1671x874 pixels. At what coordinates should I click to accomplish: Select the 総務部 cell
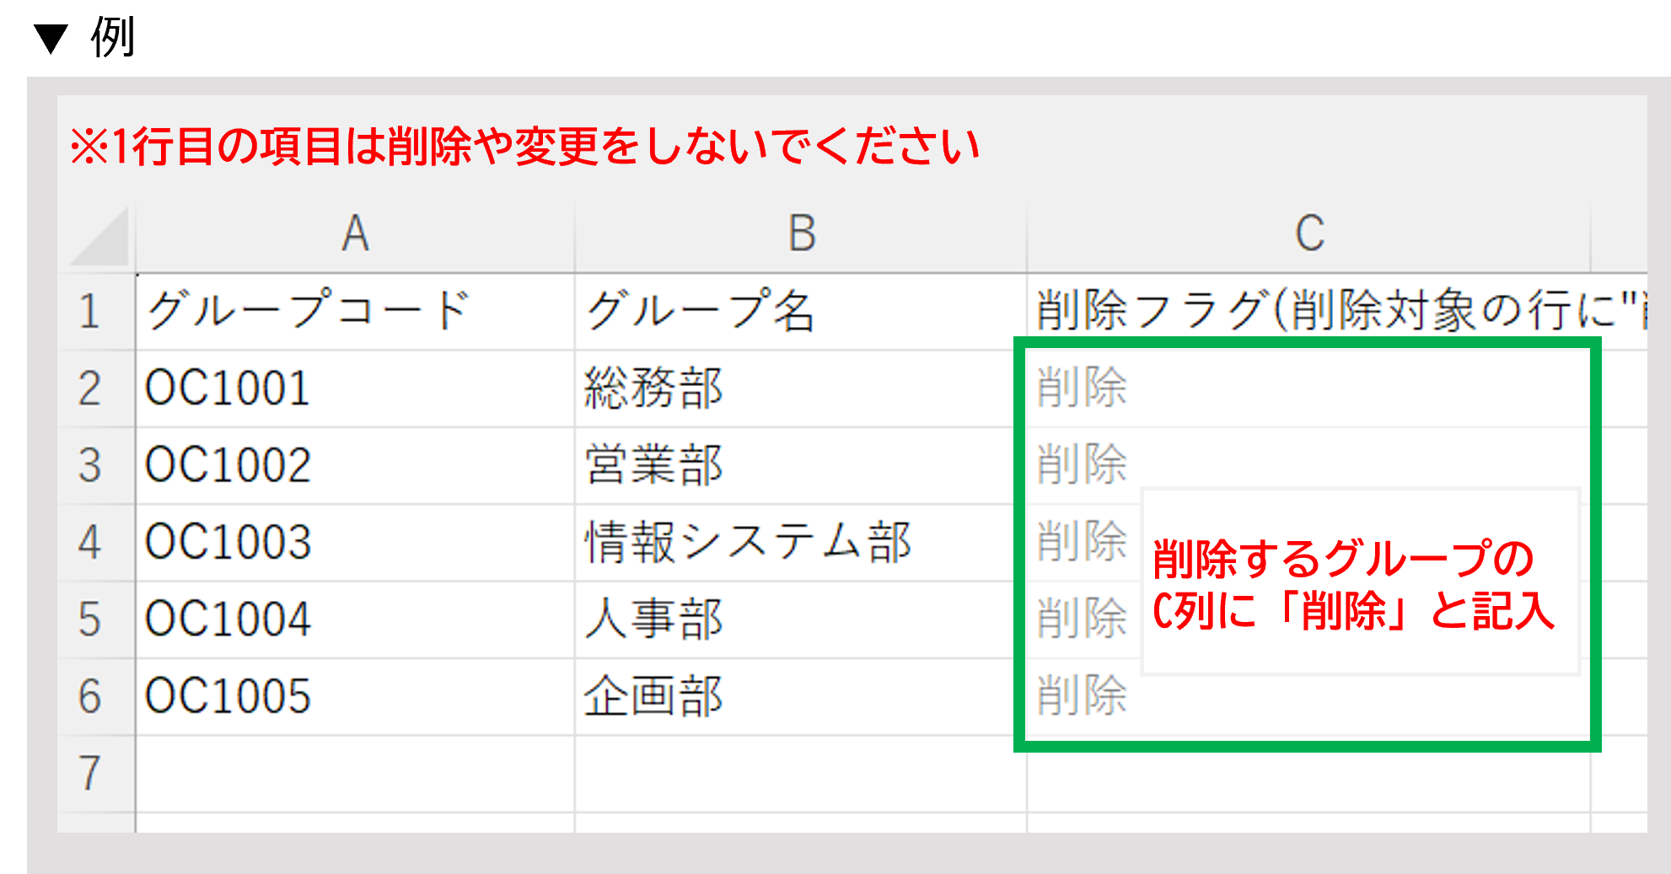pyautogui.click(x=799, y=389)
